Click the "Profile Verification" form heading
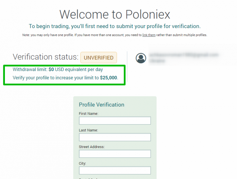This screenshot has width=237, height=179. click(x=102, y=105)
